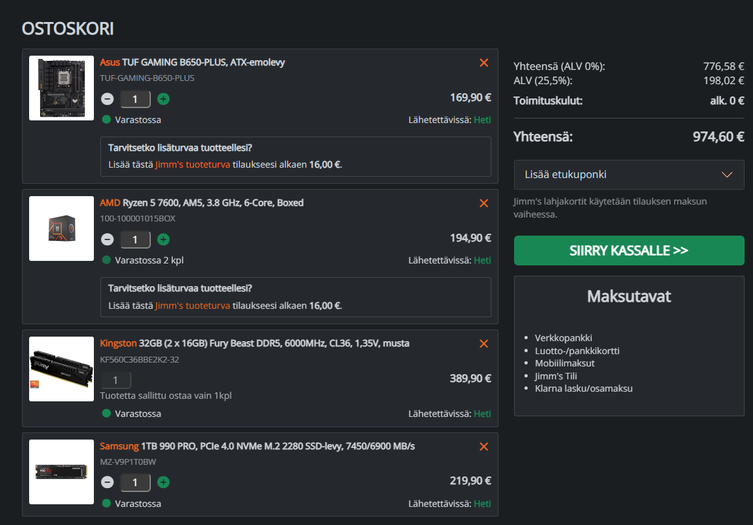Click the Maksutavat heading
This screenshot has width=753, height=525.
629,296
